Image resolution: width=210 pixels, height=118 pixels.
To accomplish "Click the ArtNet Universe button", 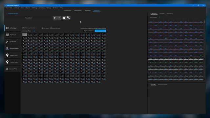I will coord(100,31).
